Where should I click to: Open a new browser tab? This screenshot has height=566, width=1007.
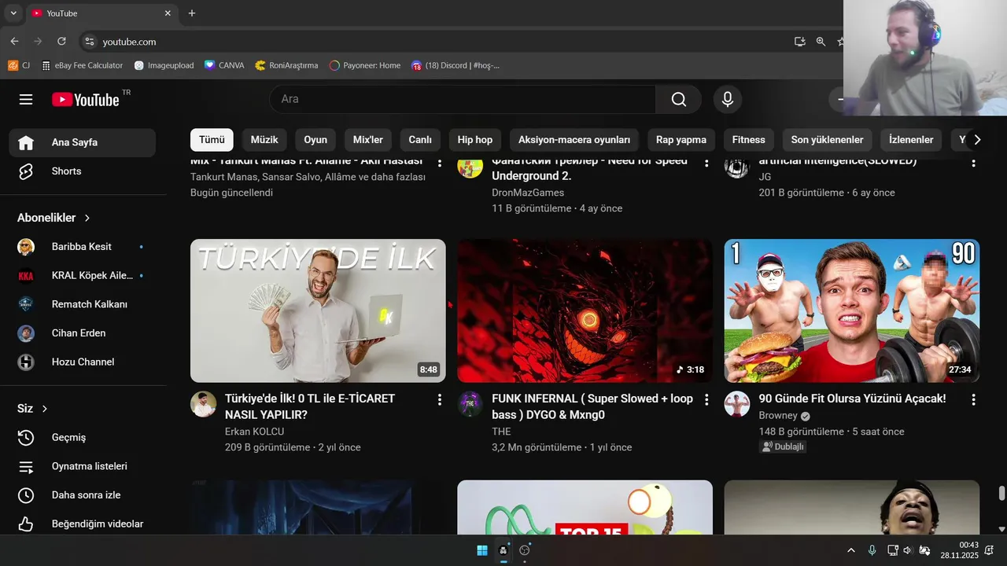coord(192,13)
